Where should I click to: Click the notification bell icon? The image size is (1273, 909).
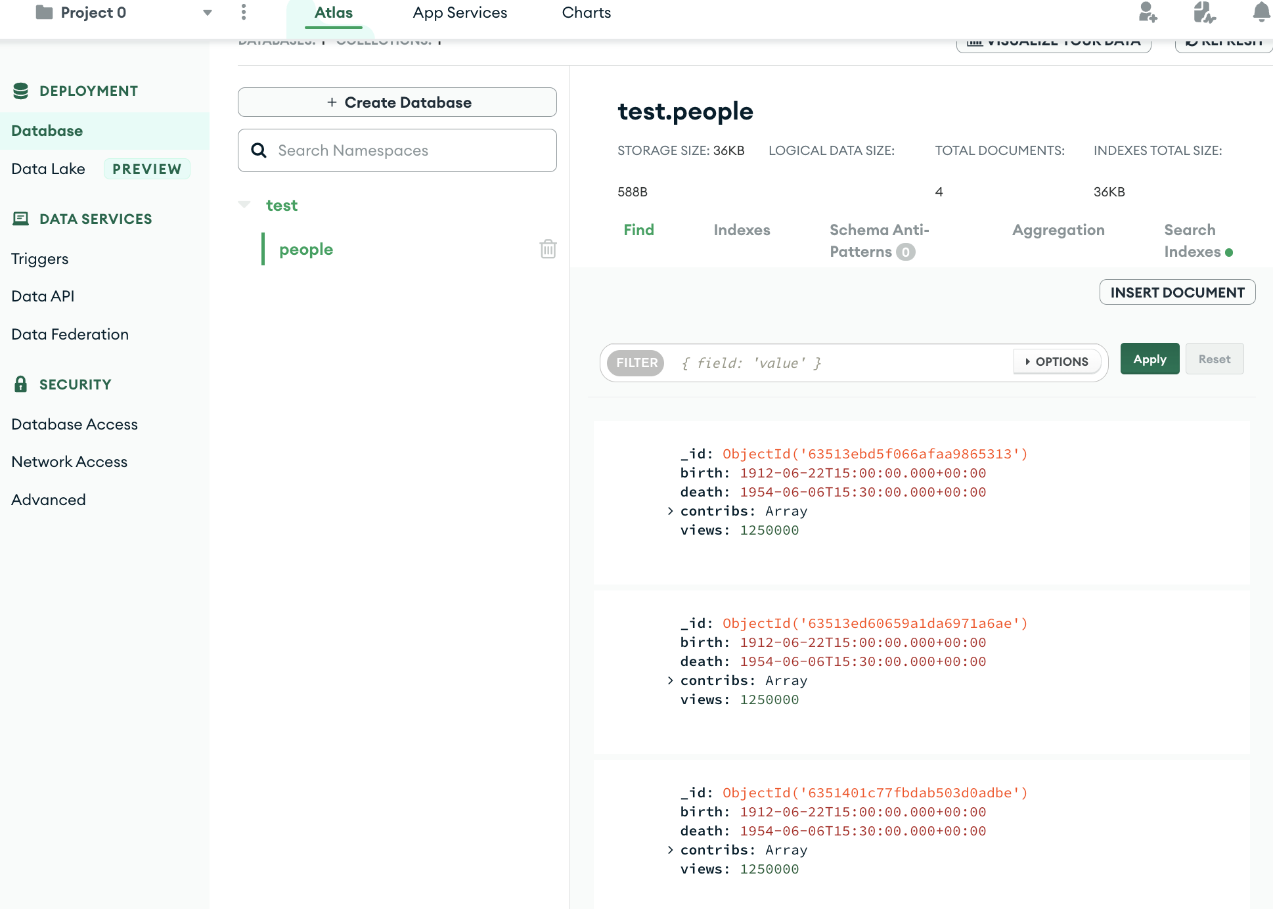1261,12
